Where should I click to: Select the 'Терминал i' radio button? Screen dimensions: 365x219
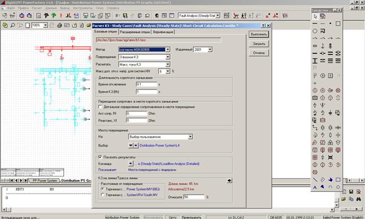click(103, 189)
